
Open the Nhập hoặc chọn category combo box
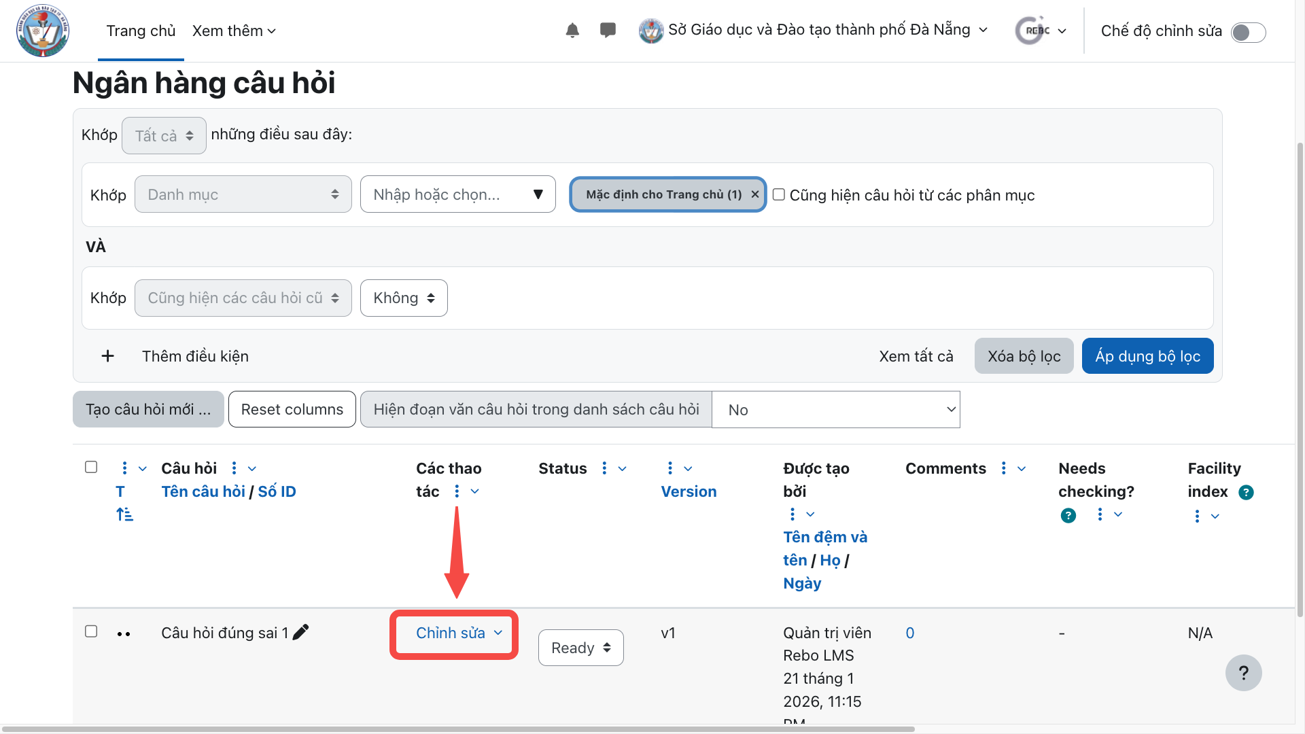(x=458, y=194)
